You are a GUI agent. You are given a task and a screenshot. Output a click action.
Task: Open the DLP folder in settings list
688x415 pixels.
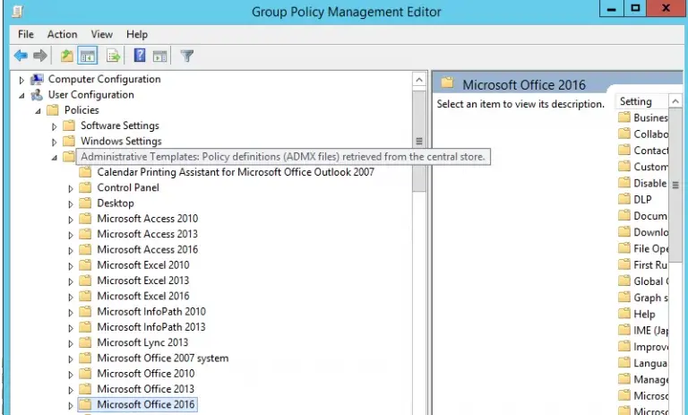tap(642, 200)
